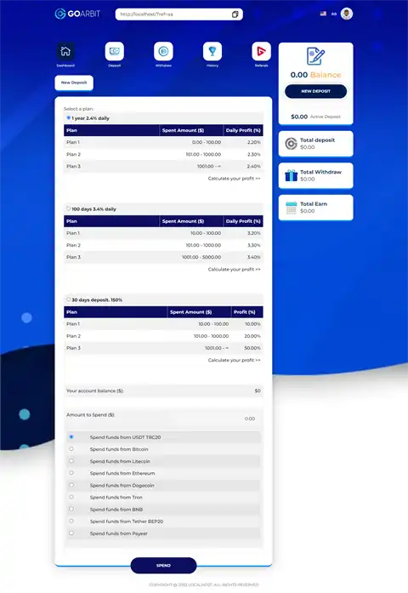Click the '3.30%' daily profit value
The width and height of the screenshot is (408, 593).
point(254,245)
